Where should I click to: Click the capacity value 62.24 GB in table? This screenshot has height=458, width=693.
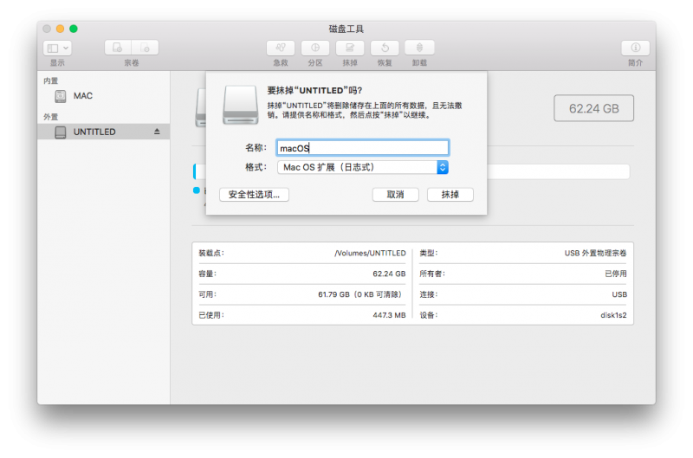(389, 274)
